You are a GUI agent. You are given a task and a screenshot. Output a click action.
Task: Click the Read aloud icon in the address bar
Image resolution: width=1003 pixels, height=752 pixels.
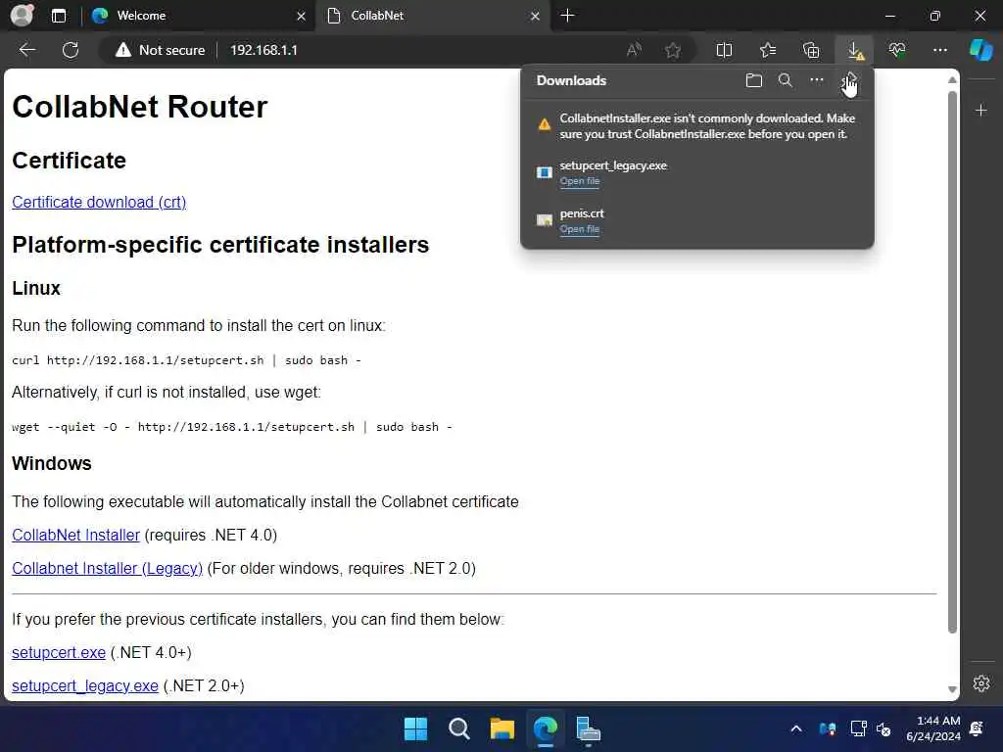634,50
